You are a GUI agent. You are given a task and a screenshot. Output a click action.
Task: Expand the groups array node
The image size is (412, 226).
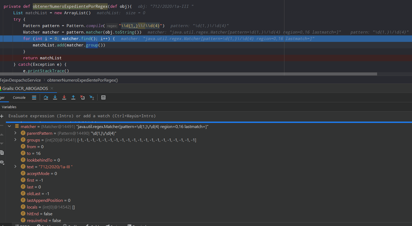point(15,140)
